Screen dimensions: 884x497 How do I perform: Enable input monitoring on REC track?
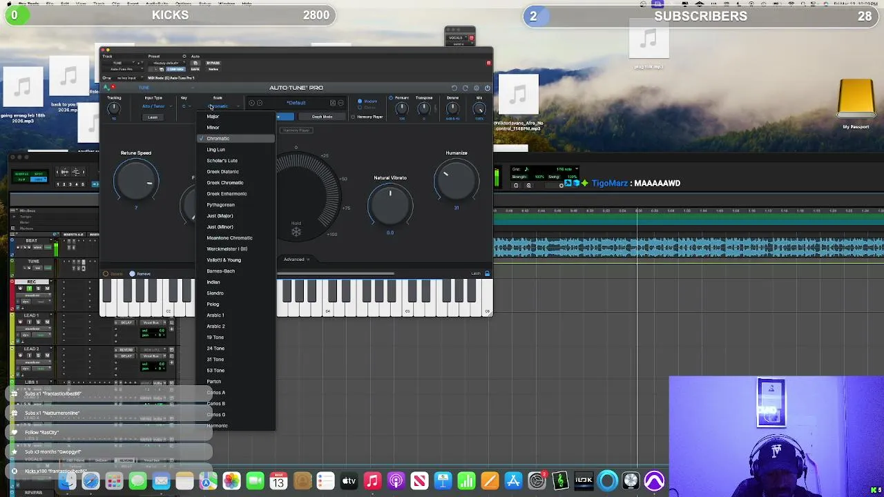coord(30,289)
